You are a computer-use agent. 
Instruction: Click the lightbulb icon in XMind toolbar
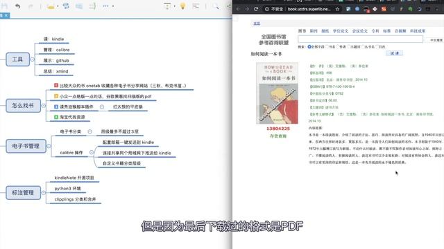click(x=182, y=6)
